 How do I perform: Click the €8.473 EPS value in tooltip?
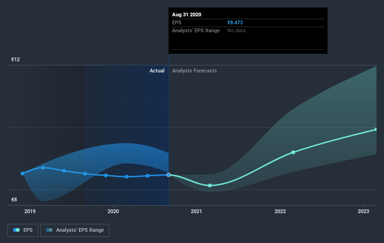235,22
